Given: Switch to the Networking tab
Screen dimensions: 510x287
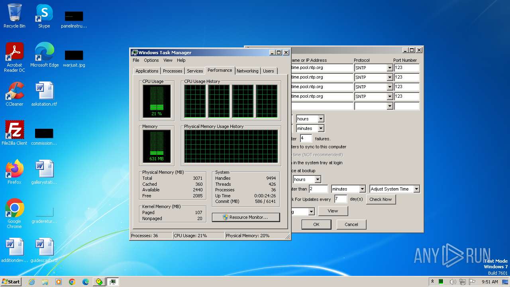Looking at the screenshot, I should pos(247,71).
